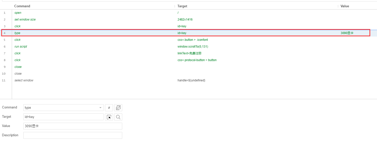Click the Command column header

point(22,6)
